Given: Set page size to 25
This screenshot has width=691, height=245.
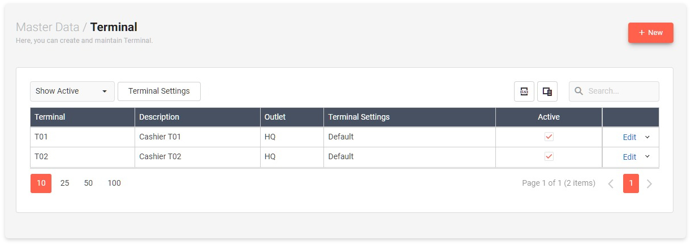Looking at the screenshot, I should click(x=64, y=183).
